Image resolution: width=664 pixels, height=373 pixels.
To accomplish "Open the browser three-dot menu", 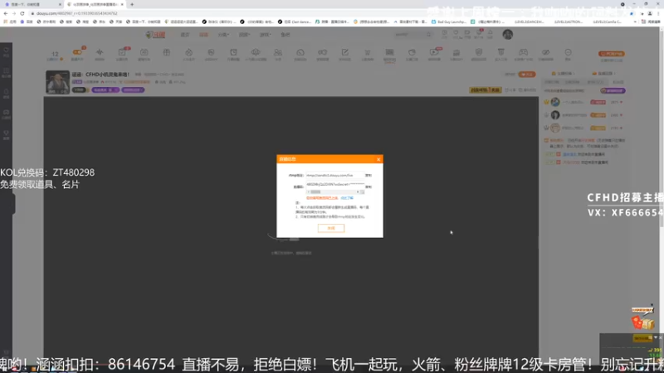I will 658,13.
